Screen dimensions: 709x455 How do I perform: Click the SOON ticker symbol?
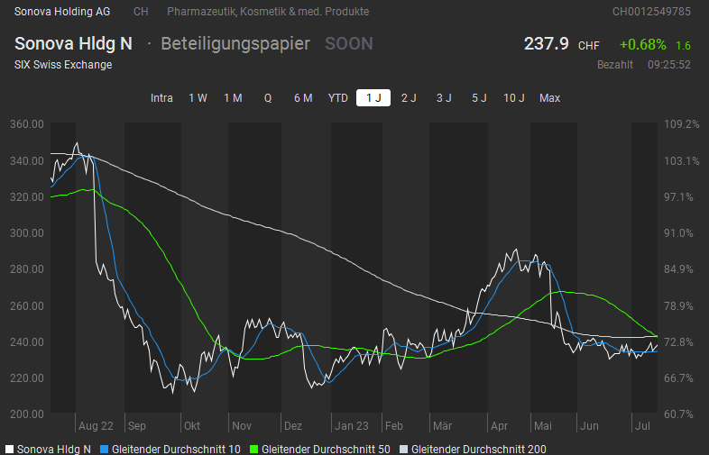pos(348,44)
